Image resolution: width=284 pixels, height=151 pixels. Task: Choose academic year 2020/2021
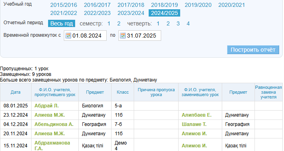pos(231,5)
